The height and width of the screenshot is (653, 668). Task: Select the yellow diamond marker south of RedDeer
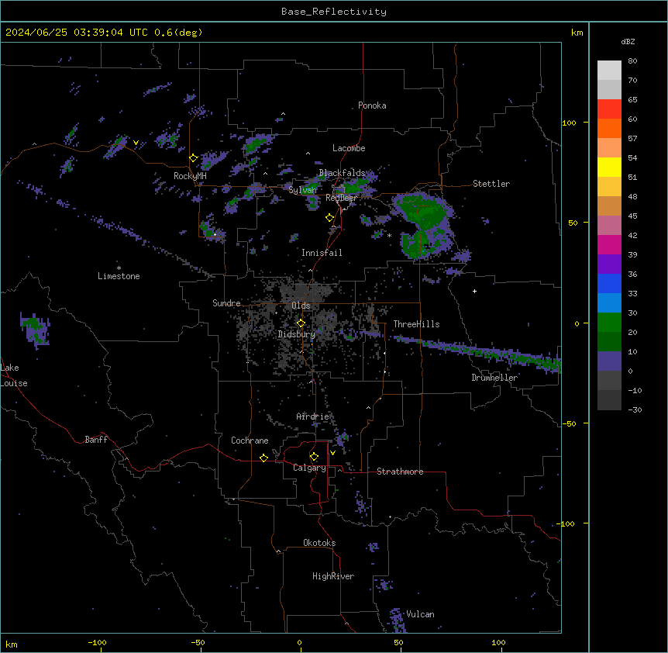pyautogui.click(x=329, y=218)
